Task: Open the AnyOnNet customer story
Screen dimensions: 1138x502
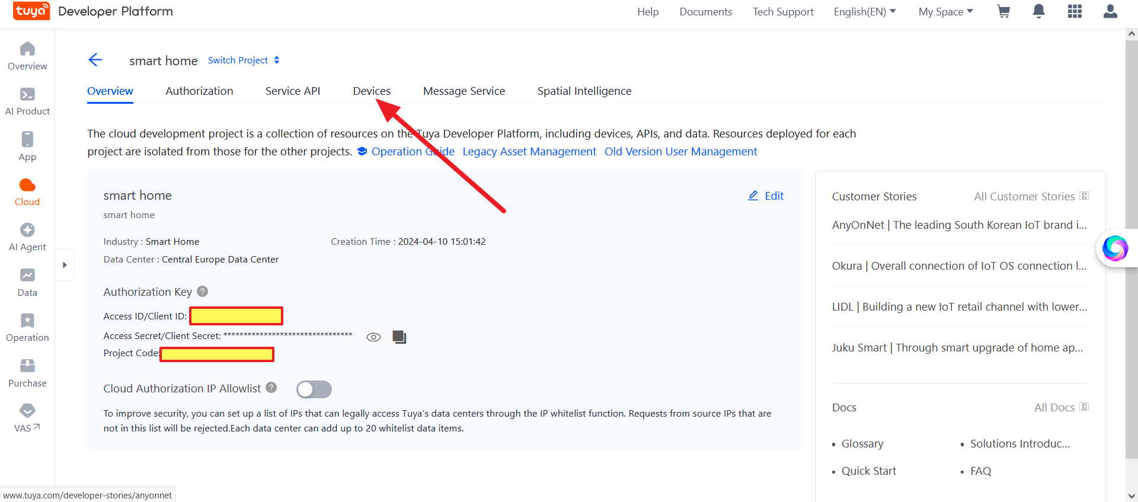Action: coord(960,225)
